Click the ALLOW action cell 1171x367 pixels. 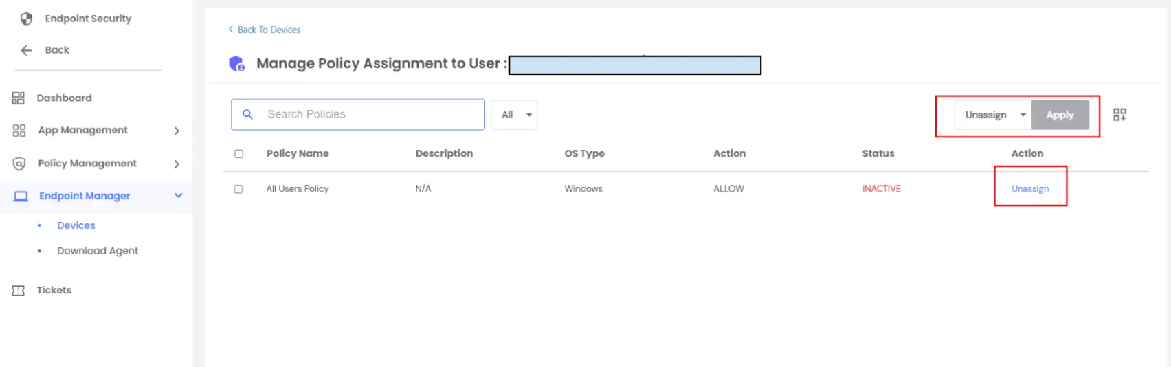(x=728, y=189)
